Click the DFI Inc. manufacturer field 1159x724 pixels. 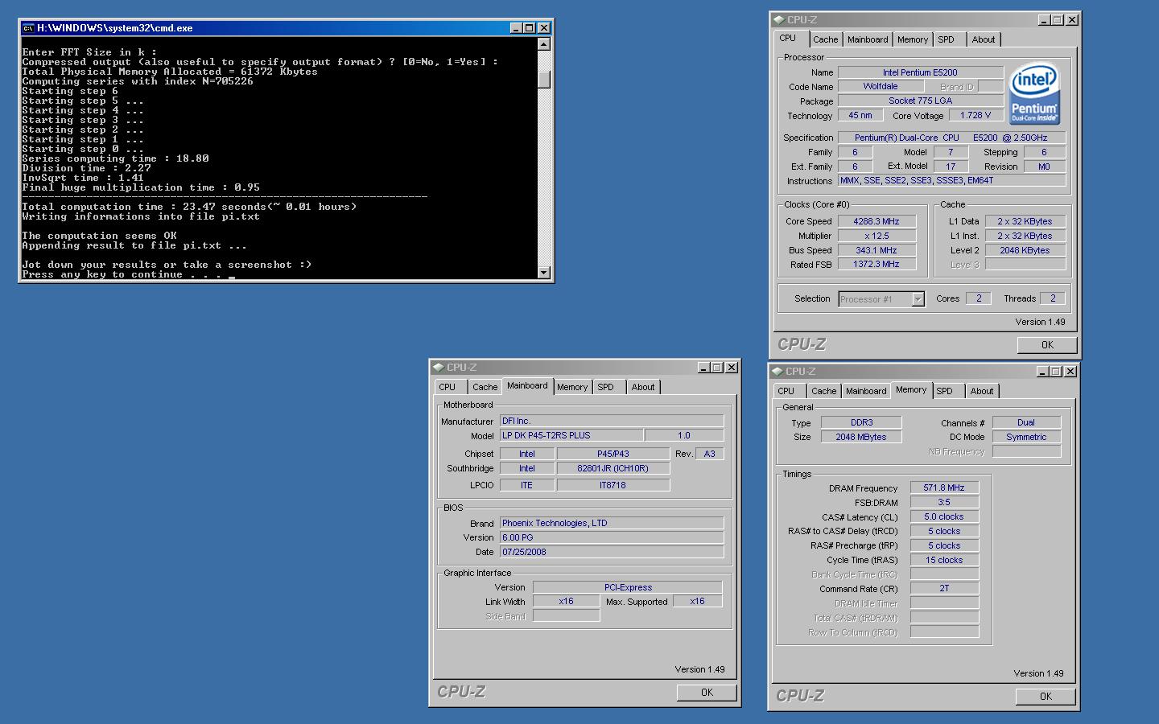pos(612,422)
